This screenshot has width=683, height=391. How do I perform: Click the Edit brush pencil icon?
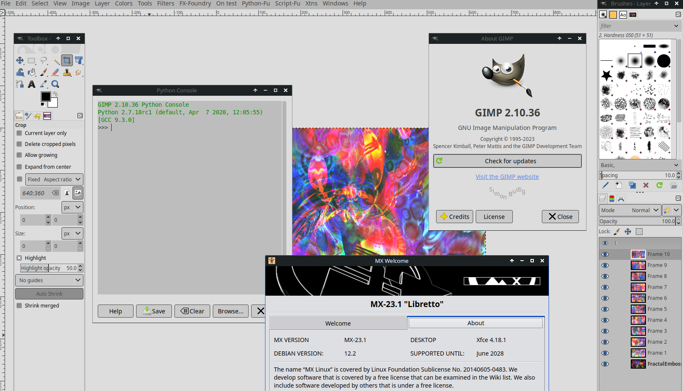605,185
